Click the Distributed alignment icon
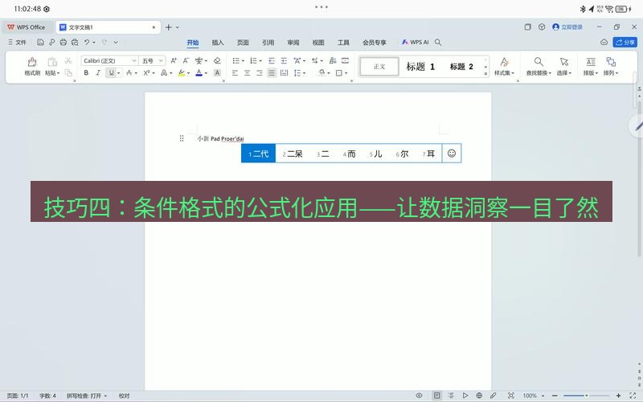Image resolution: width=643 pixels, height=402 pixels. (284, 73)
